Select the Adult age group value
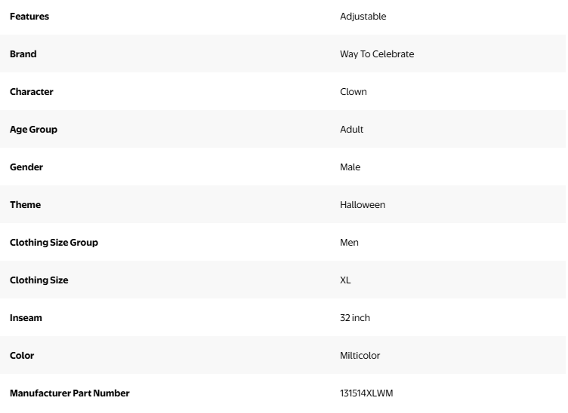Viewport: 568px width, 413px height. click(x=352, y=130)
